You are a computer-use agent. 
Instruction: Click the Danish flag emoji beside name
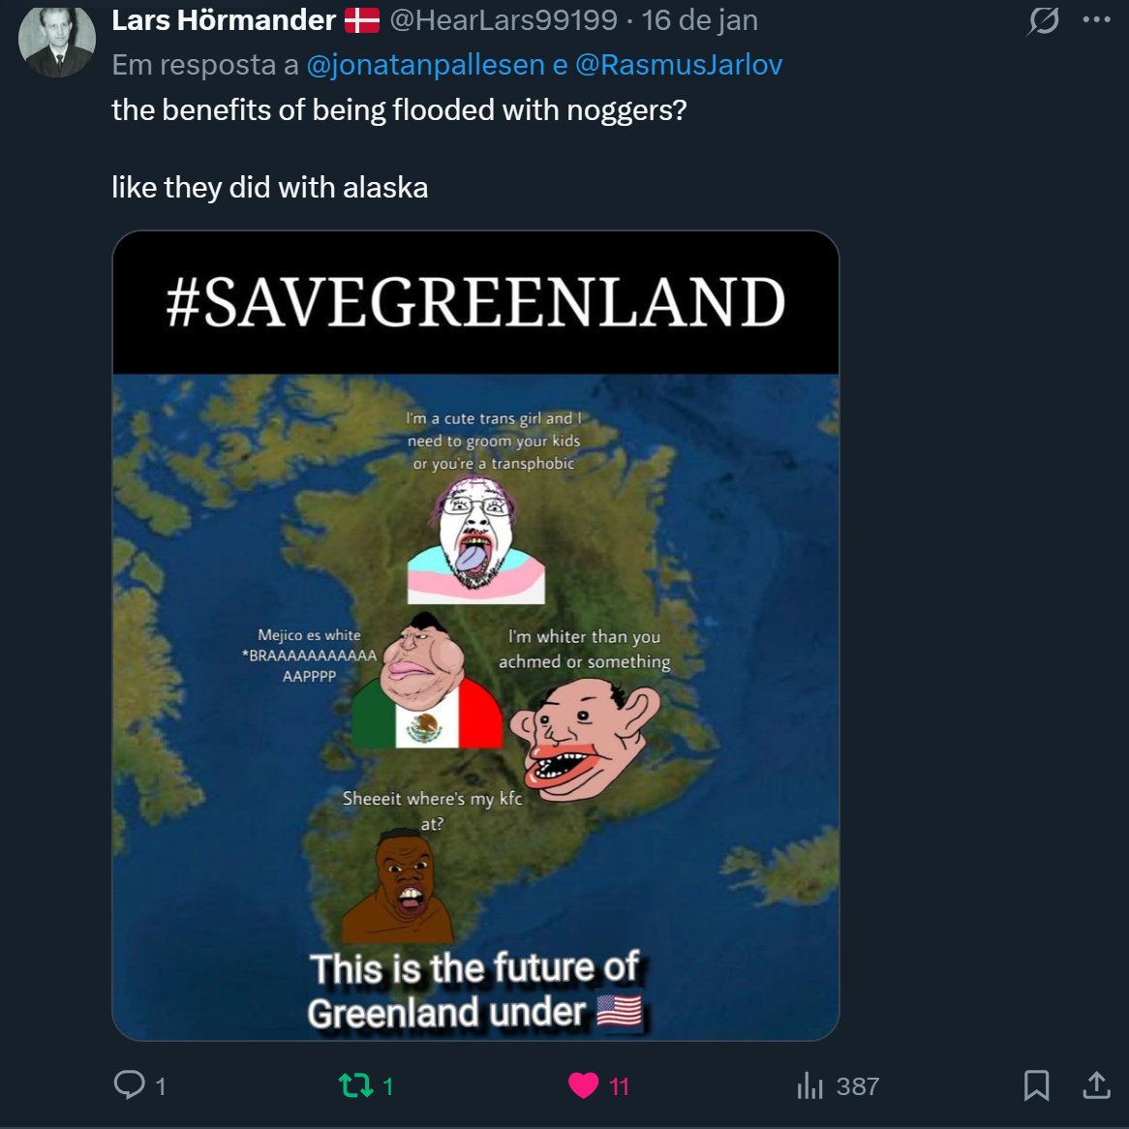pos(362,20)
